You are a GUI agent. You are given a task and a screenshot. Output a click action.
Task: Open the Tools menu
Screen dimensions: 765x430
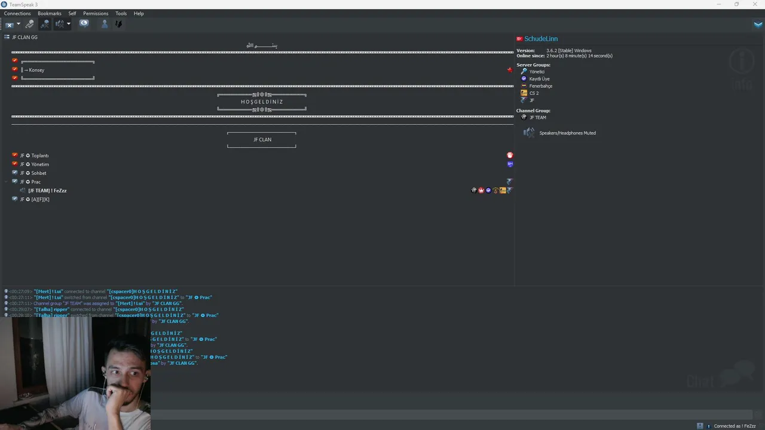point(121,13)
